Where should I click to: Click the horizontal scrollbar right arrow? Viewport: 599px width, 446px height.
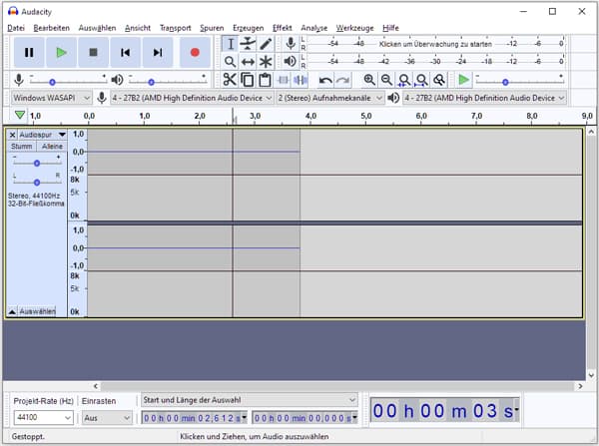pyautogui.click(x=580, y=386)
